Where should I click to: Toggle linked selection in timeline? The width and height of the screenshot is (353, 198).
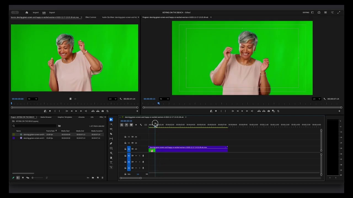(131, 125)
